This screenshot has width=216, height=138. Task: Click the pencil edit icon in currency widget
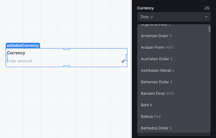[123, 61]
